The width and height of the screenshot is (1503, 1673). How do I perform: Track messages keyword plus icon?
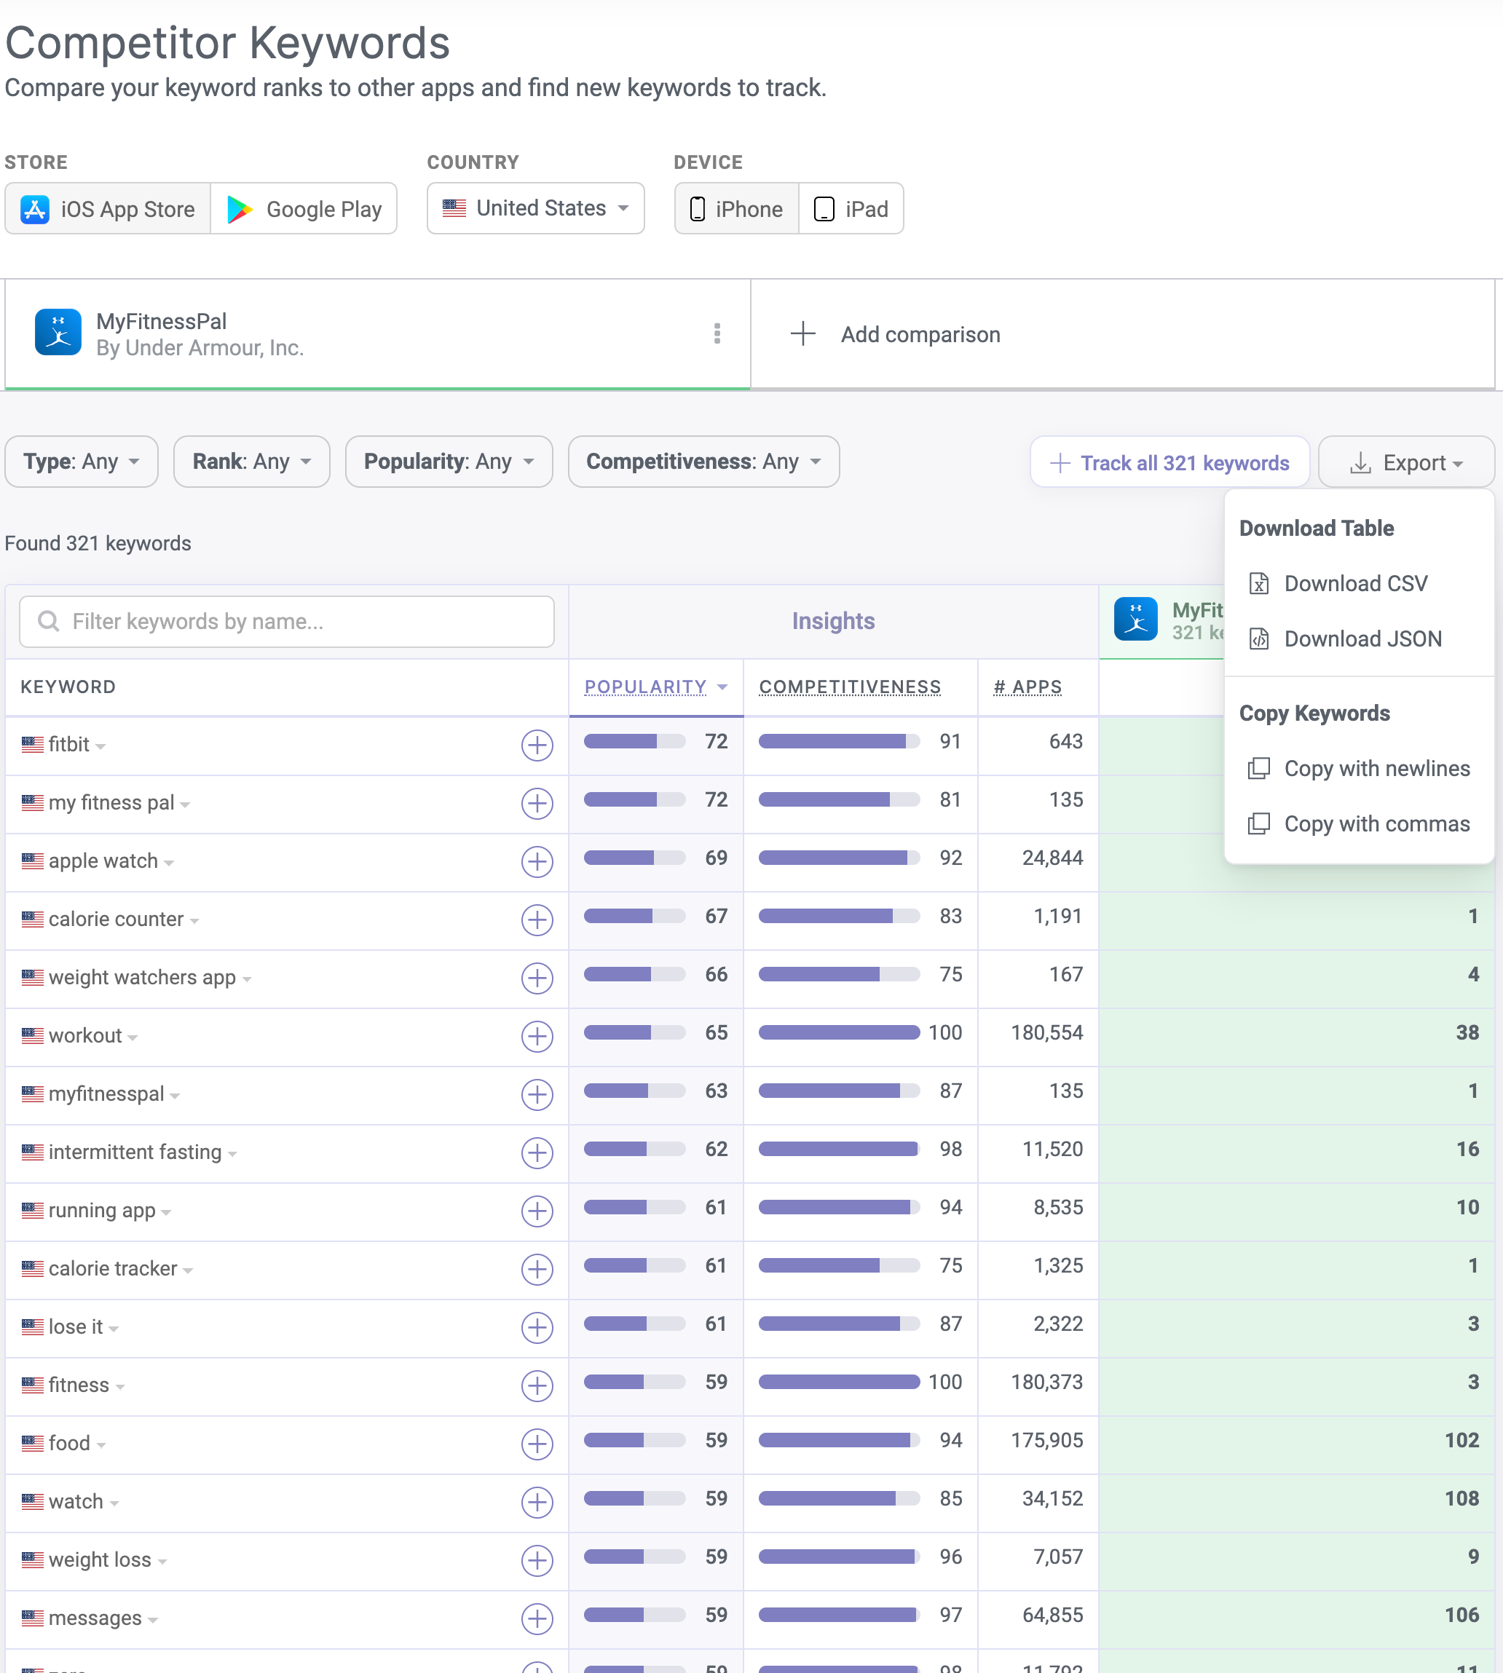point(537,1618)
